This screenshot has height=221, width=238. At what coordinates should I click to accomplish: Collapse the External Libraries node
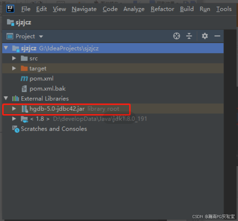(x=6, y=98)
